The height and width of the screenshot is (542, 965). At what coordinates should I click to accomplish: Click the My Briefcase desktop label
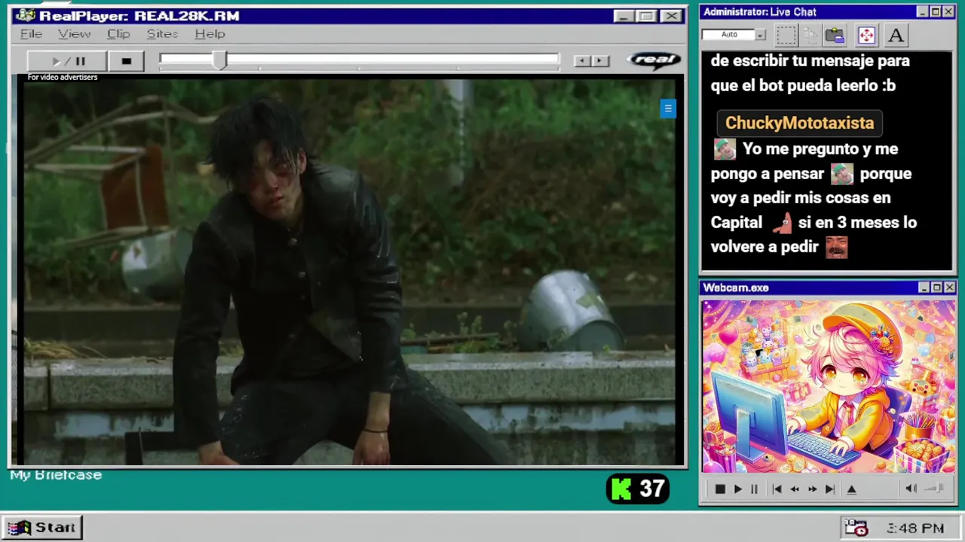coord(56,475)
